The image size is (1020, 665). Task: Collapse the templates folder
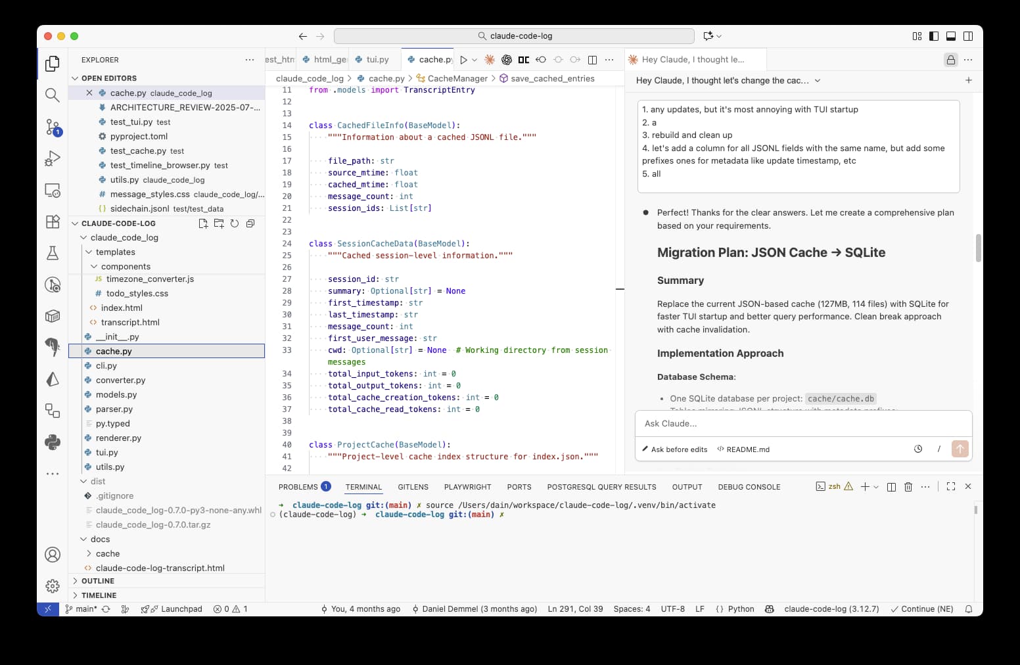(115, 252)
